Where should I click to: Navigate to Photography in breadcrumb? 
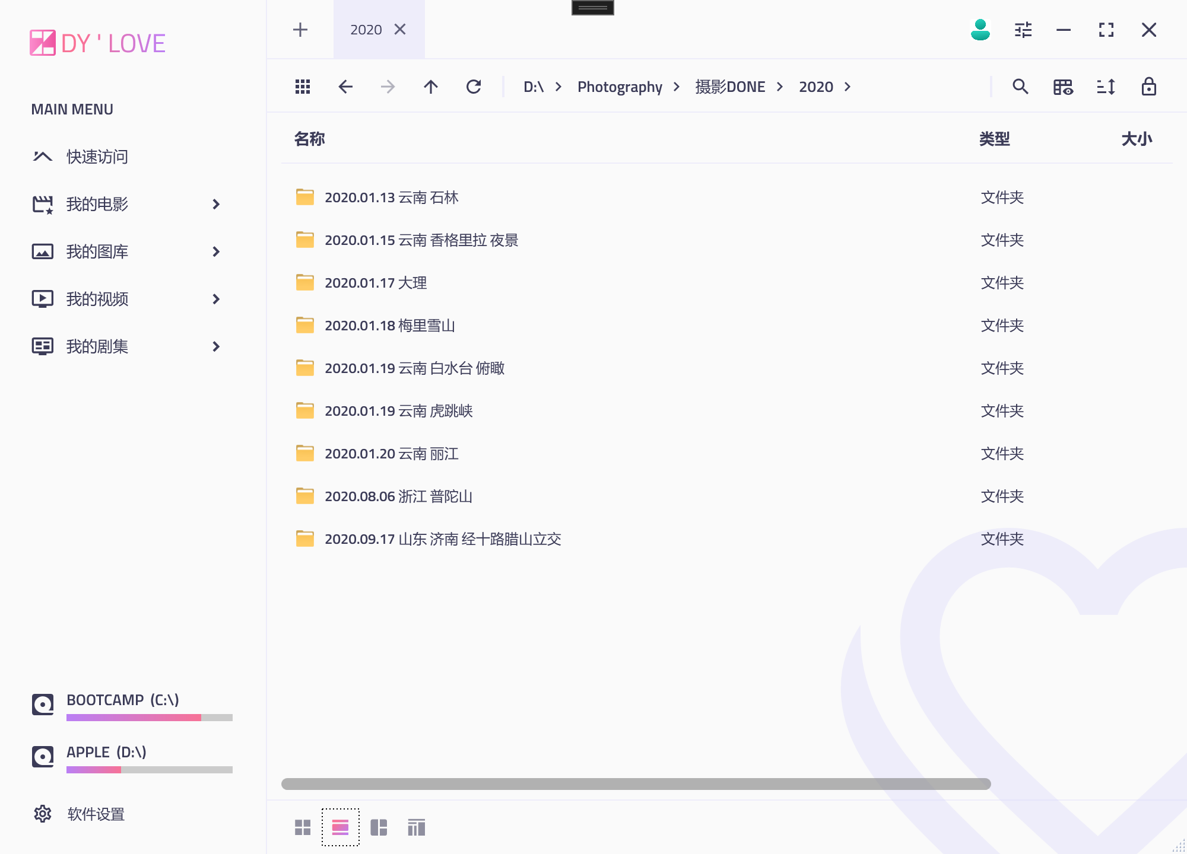620,87
